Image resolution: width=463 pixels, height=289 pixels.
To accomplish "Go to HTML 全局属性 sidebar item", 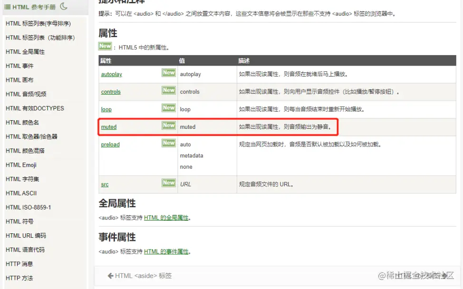I will point(25,52).
